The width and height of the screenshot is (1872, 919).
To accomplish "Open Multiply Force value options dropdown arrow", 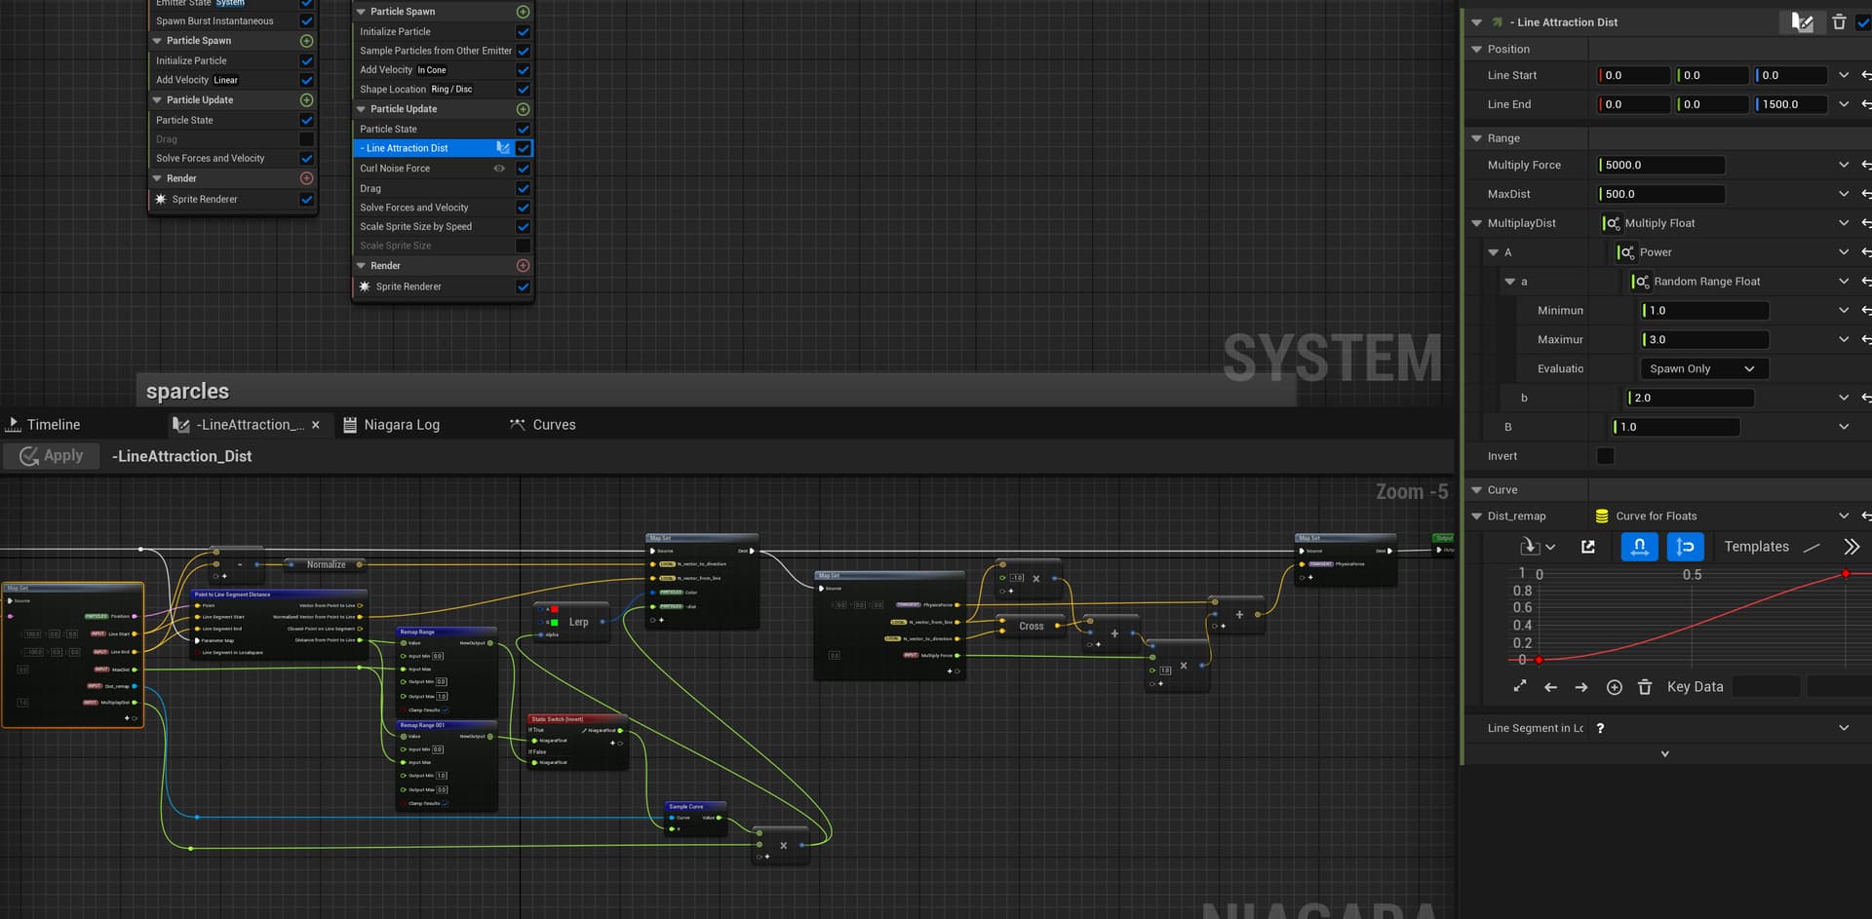I will click(x=1843, y=165).
